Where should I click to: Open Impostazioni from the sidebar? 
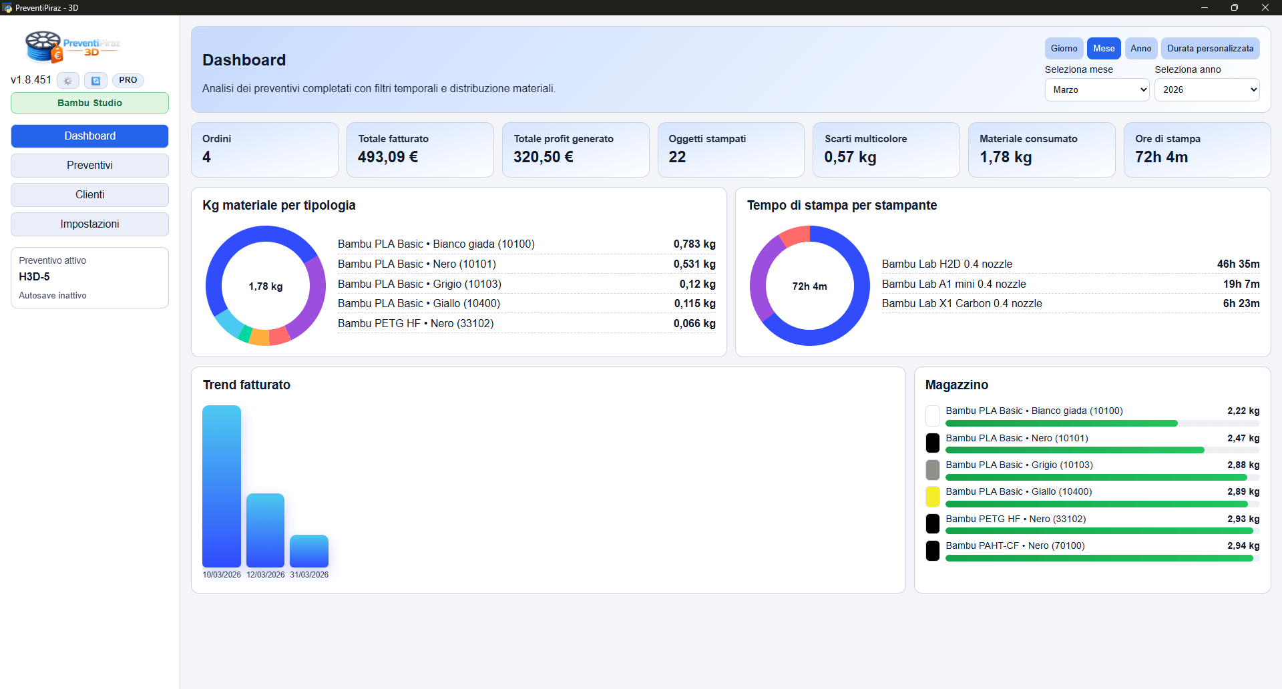89,224
